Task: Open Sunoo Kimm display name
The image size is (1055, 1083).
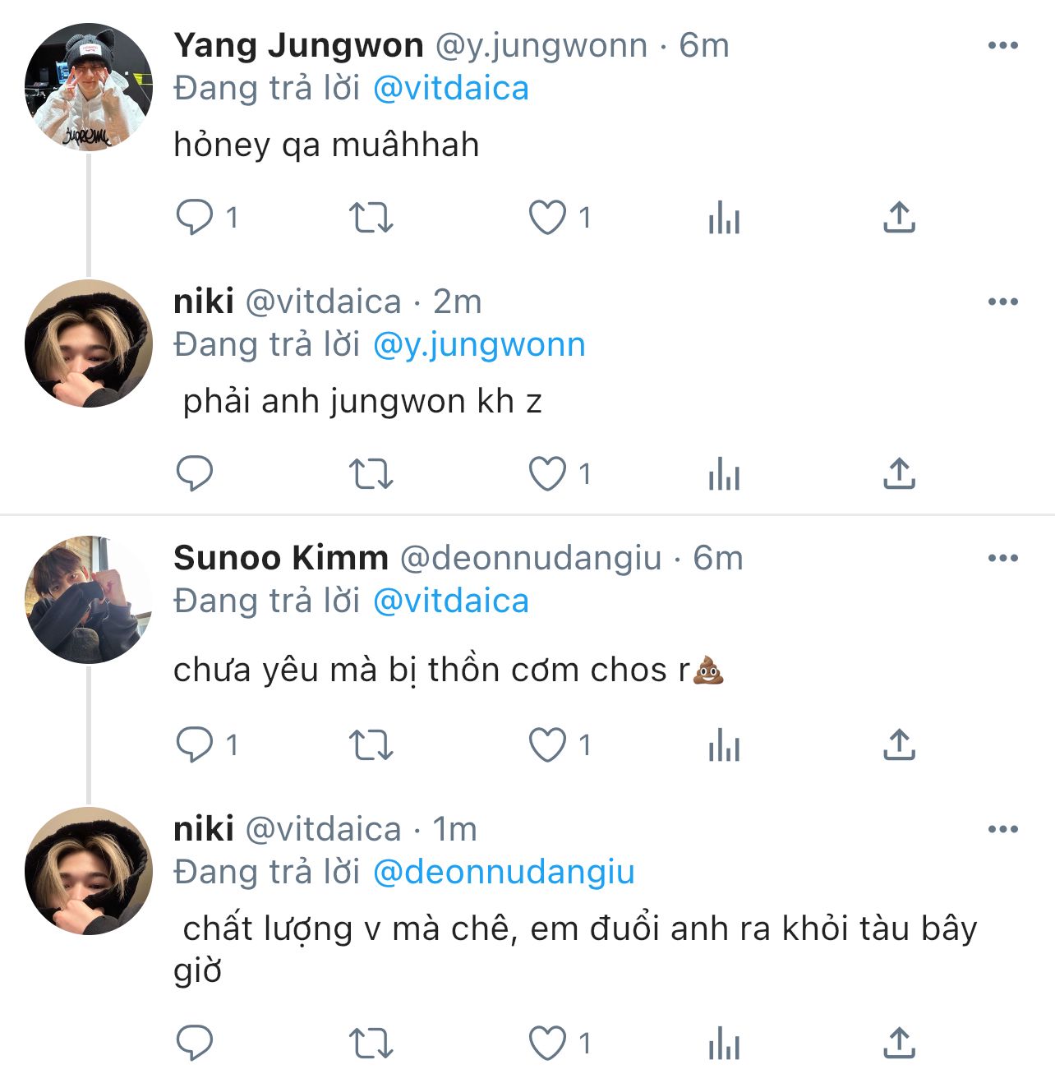Action: pos(281,558)
